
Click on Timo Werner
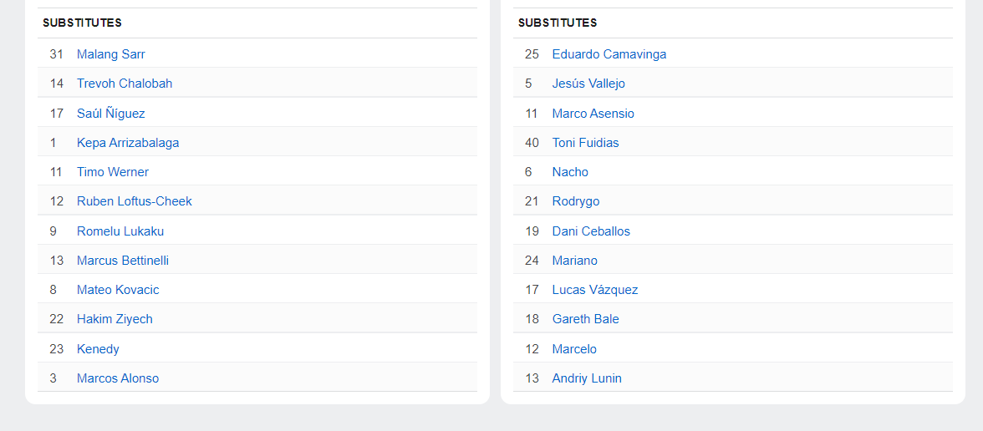(113, 172)
